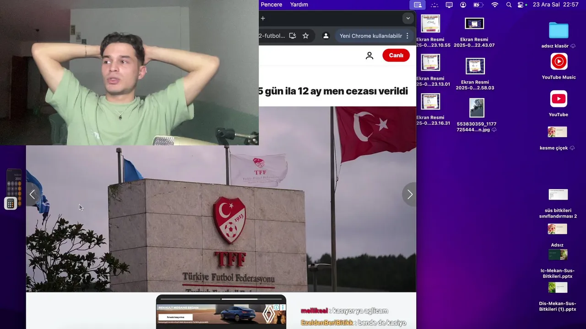Click the article headline about men cezası
The image size is (586, 329).
[x=333, y=91]
